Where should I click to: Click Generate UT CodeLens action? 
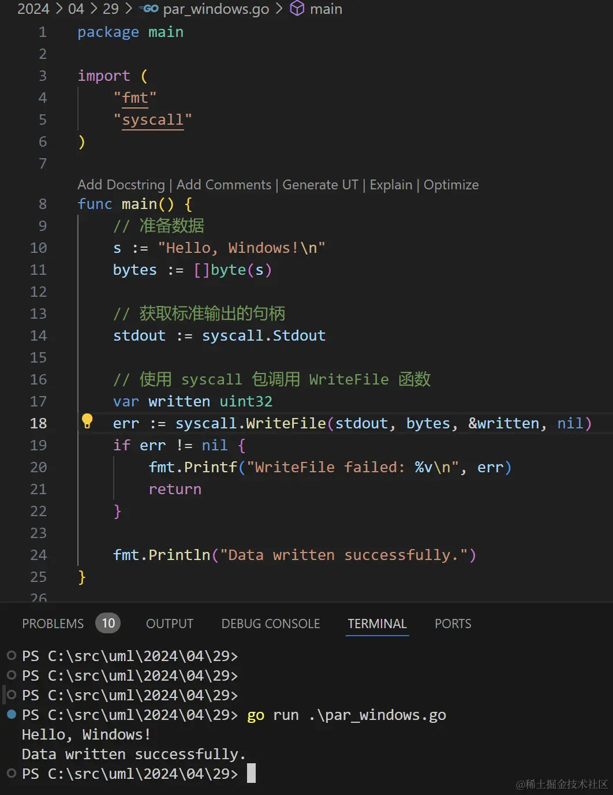[x=320, y=185]
